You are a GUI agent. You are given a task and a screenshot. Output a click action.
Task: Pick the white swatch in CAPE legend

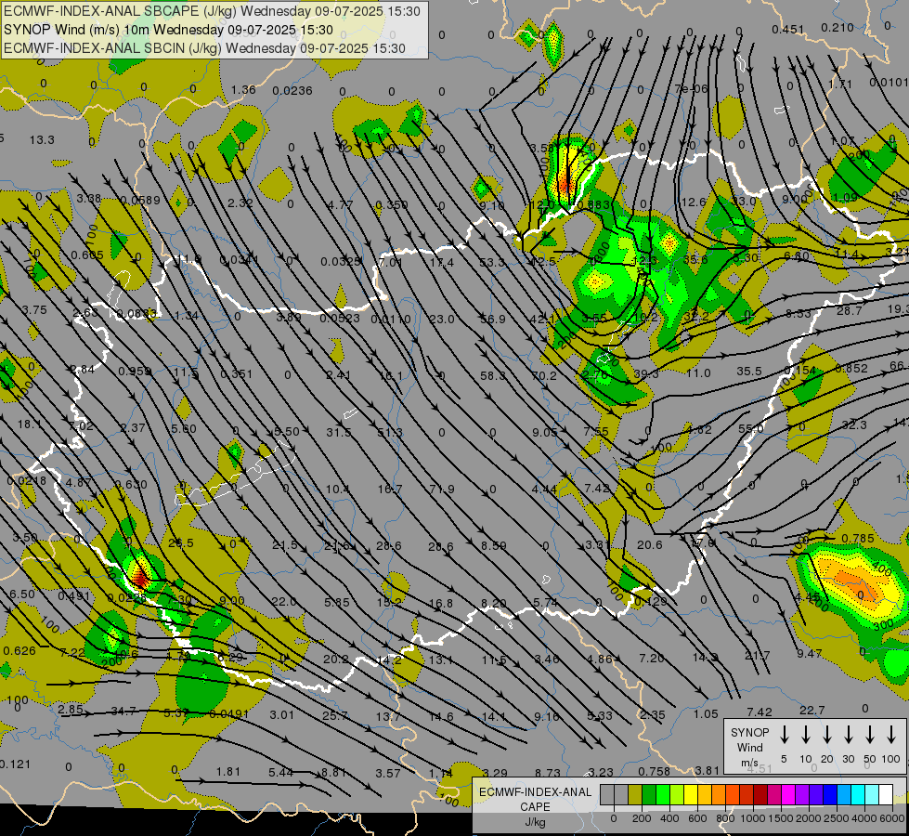(887, 794)
